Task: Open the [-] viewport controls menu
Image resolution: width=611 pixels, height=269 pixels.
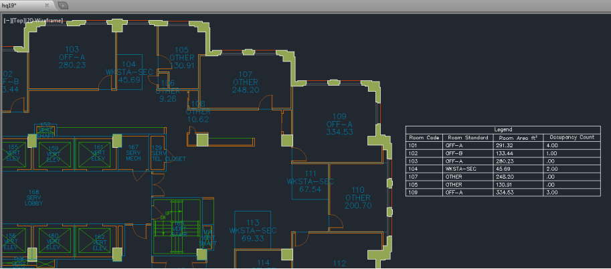Action: point(7,21)
